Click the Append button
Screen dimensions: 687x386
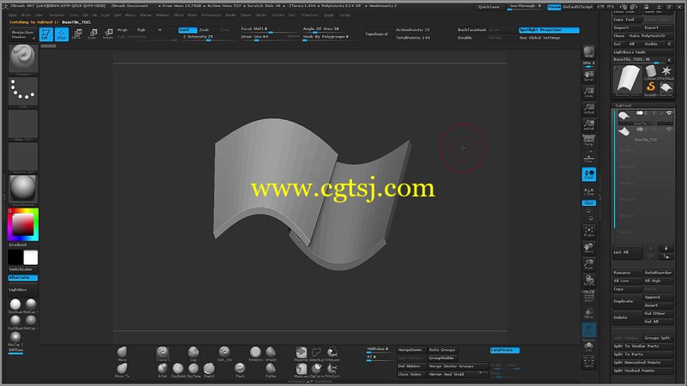coord(658,297)
